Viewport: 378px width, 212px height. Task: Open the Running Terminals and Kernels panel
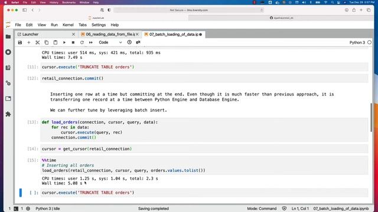8,52
